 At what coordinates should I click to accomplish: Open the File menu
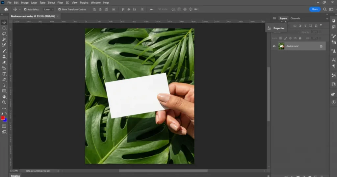[9, 3]
